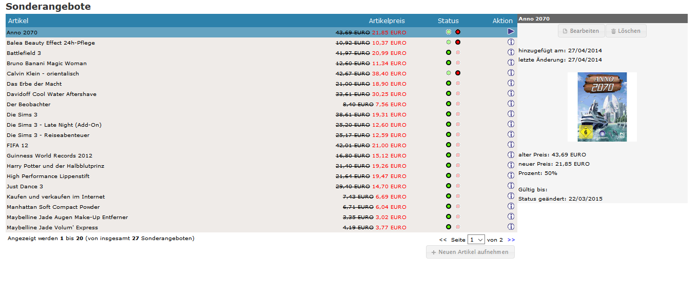Open the Seite page number dropdown
This screenshot has width=698, height=296.
coord(476,240)
